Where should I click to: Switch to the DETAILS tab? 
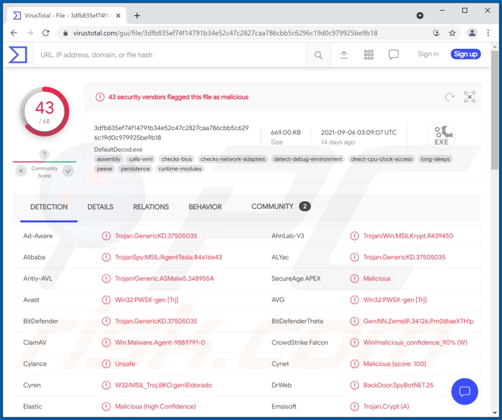[x=100, y=207]
